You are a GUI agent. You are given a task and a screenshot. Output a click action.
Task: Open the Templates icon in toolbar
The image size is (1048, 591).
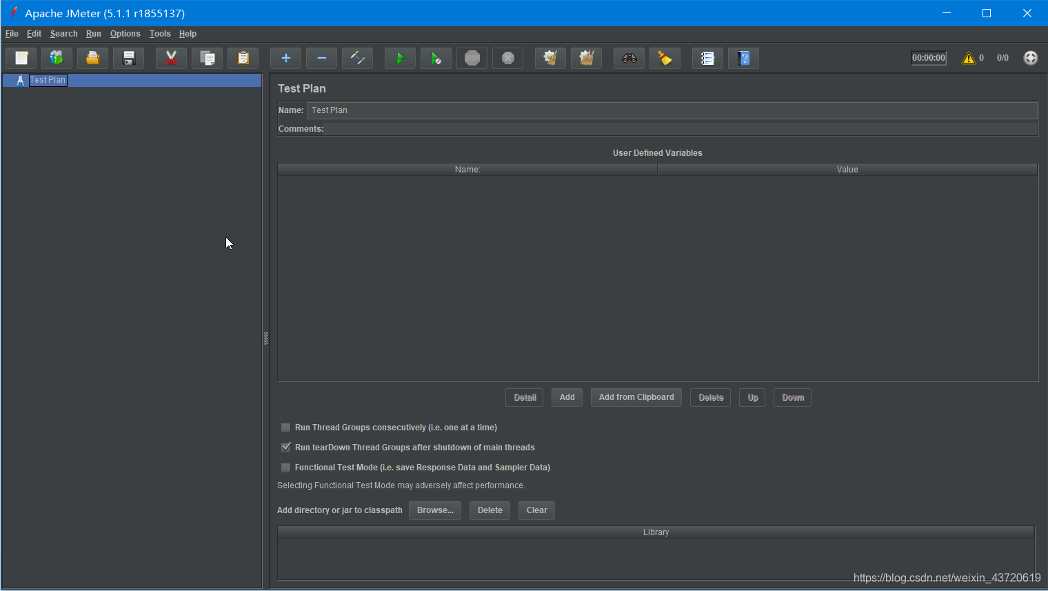57,58
